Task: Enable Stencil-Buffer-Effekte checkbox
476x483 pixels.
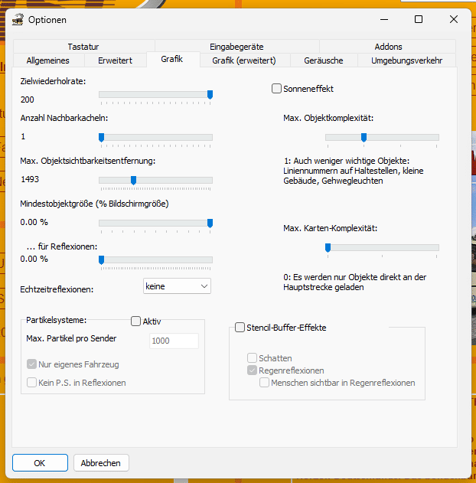Action: 240,328
